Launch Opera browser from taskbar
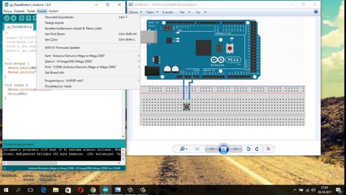 click(x=81, y=190)
